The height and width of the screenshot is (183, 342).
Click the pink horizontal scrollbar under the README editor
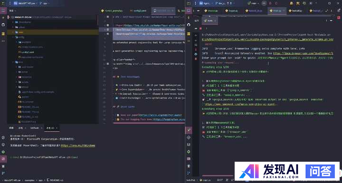tap(149, 123)
